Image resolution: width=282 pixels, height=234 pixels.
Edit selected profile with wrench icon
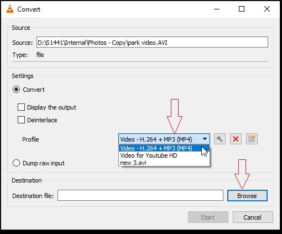tap(220, 139)
